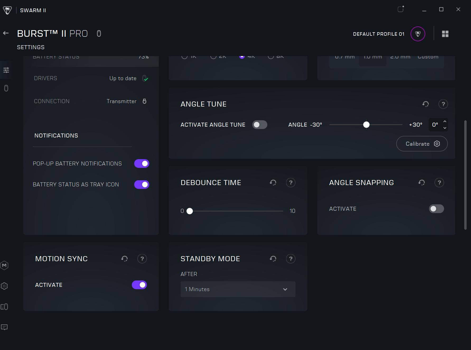471x350 pixels.
Task: Click the Debounce Time slider handle
Action: coord(190,211)
